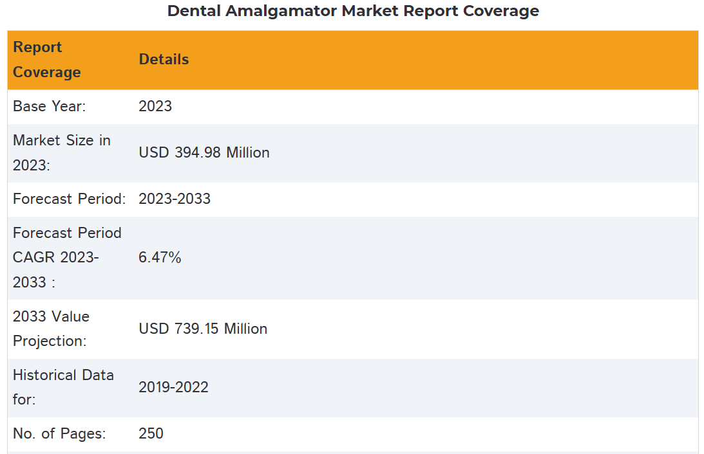Click empty orange area of the header row

coord(451,60)
